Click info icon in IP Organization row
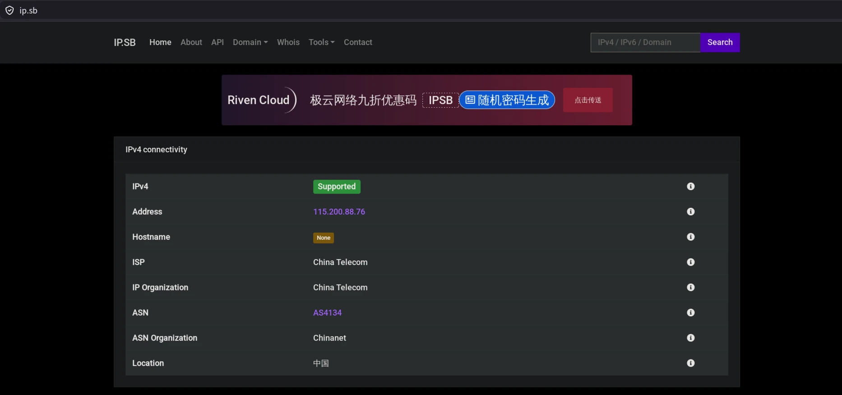The image size is (842, 395). click(690, 287)
